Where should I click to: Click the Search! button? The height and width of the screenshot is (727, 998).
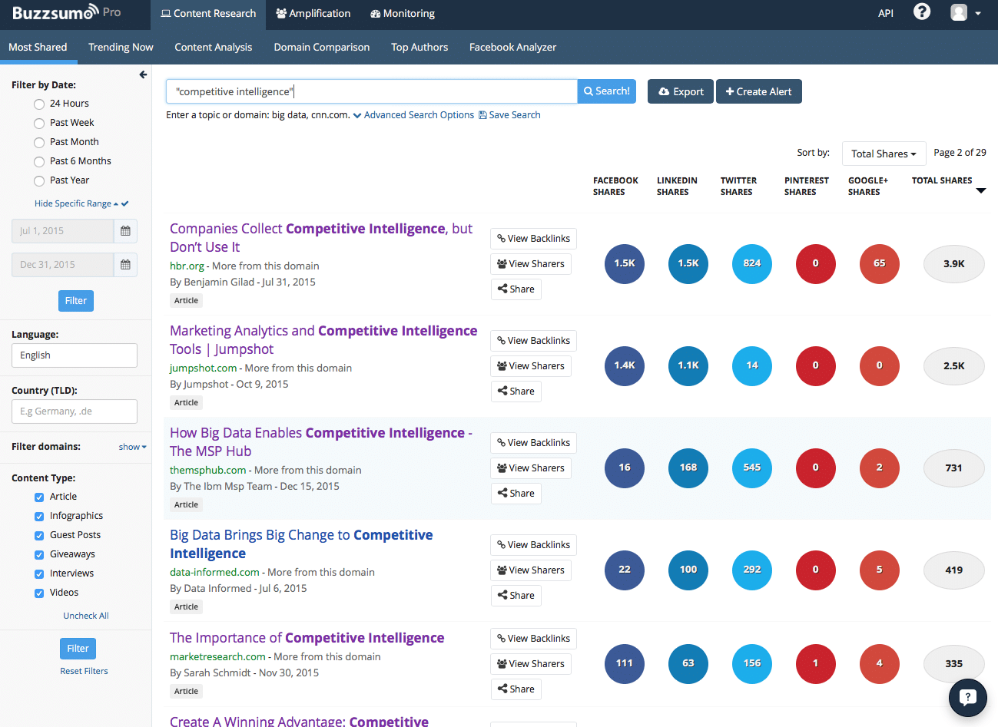pyautogui.click(x=607, y=91)
